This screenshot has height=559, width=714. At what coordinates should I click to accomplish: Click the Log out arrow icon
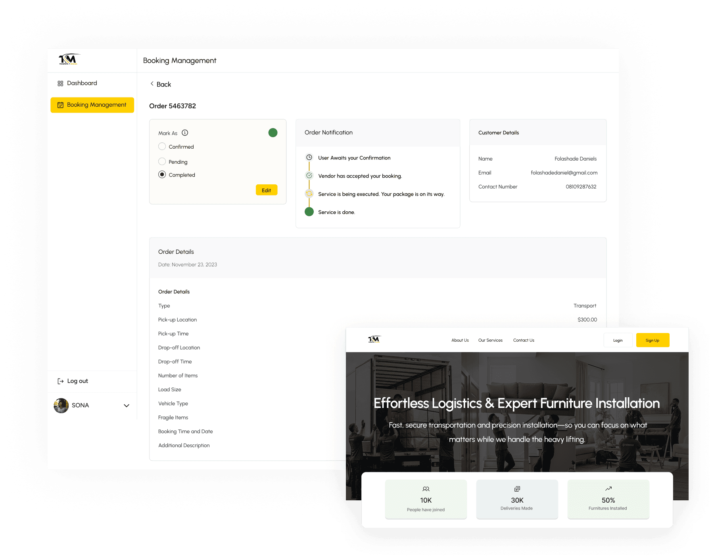(x=60, y=381)
